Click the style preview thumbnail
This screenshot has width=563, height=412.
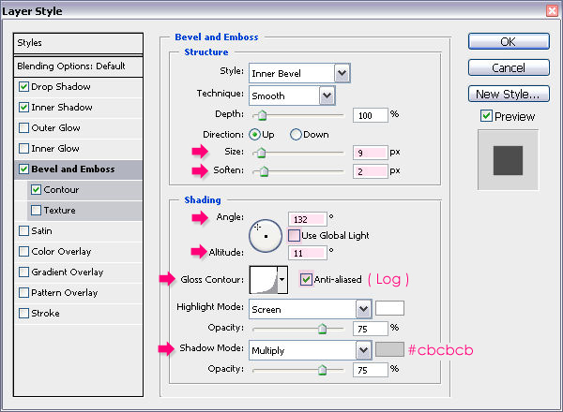[507, 158]
